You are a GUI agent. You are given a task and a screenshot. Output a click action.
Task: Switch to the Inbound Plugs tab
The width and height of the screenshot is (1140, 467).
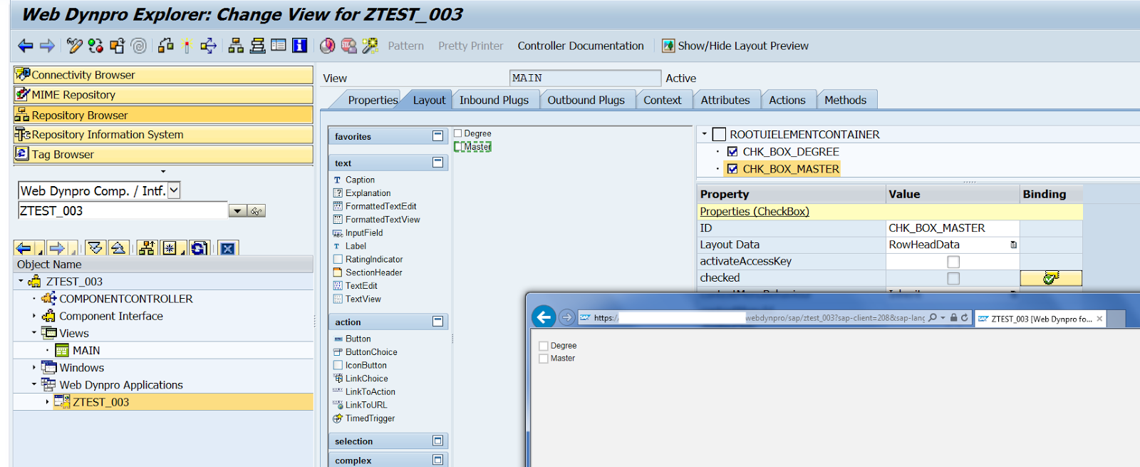coord(494,101)
